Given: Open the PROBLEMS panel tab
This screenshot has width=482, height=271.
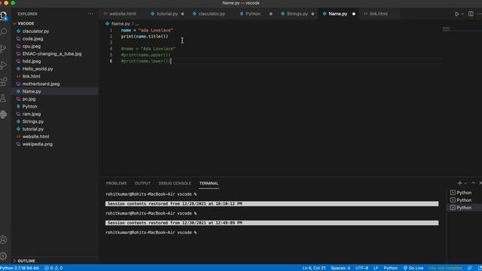Looking at the screenshot, I should 116,183.
